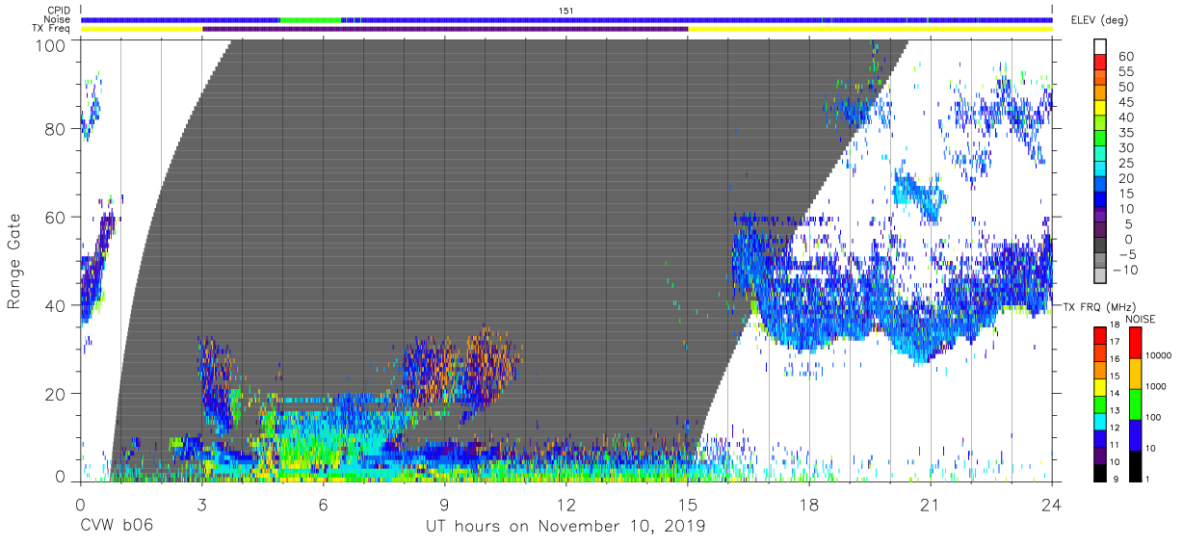Click elevation scale tick label 30
The height and width of the screenshot is (546, 1183).
[1125, 148]
